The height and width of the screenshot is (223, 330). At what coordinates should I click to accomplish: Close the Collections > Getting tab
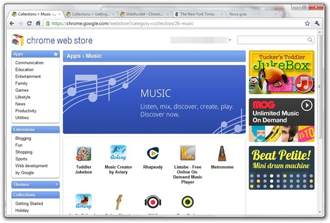[x=114, y=14]
